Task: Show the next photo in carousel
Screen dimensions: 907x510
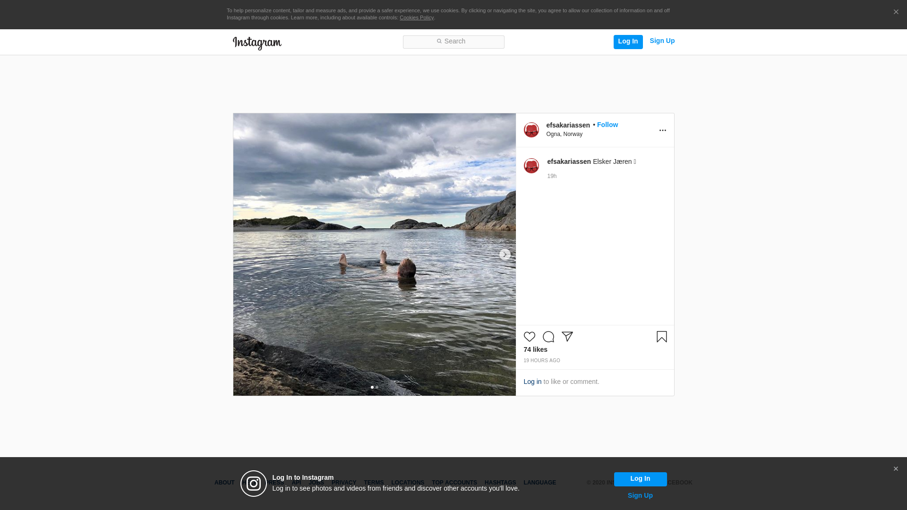Action: coord(505,255)
